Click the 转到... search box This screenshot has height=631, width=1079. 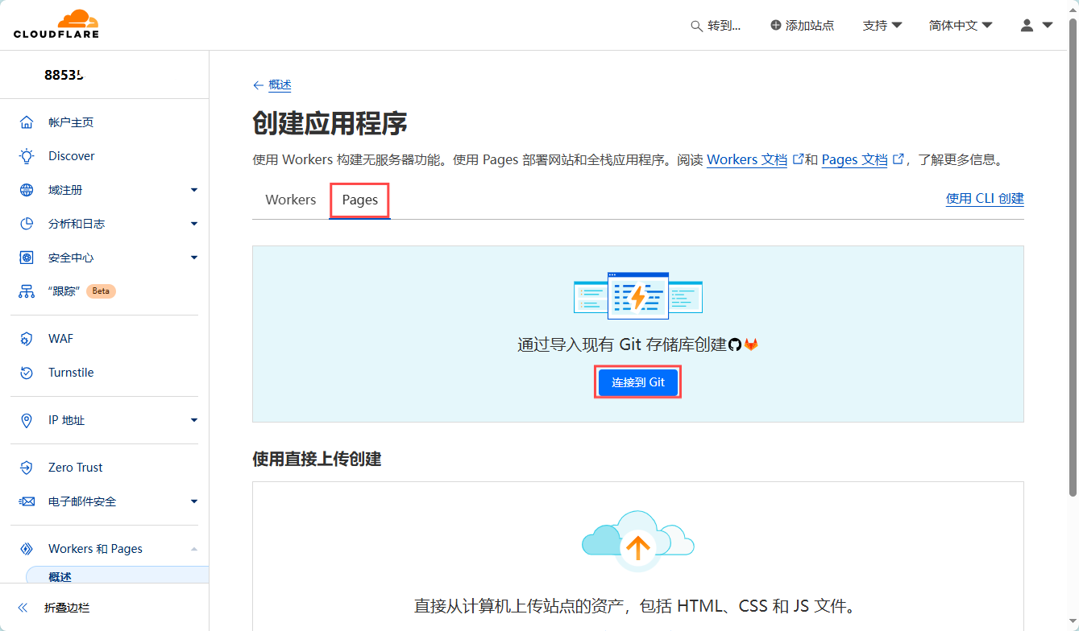(716, 26)
